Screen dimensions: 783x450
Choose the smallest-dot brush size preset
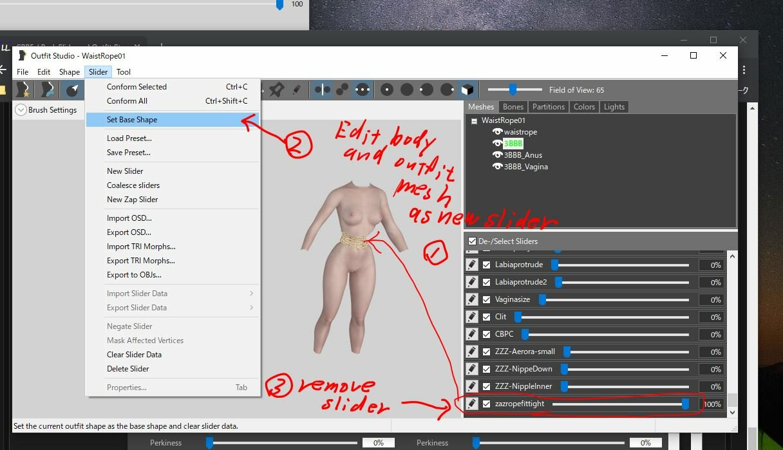387,89
